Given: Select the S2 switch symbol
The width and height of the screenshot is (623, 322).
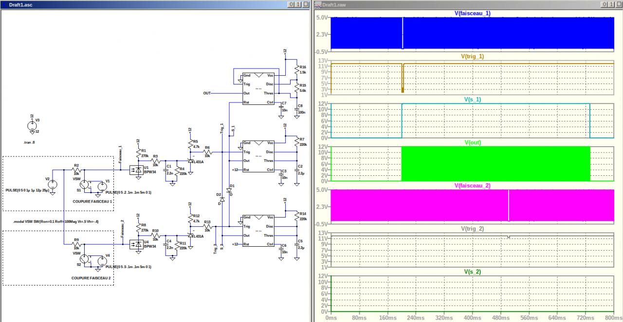Looking at the screenshot, I should tap(84, 260).
